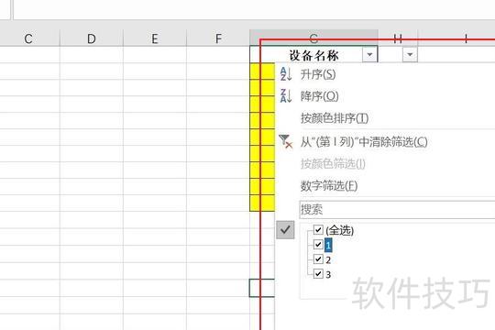Click list value 3 label
This screenshot has height=330, width=495.
click(x=328, y=274)
